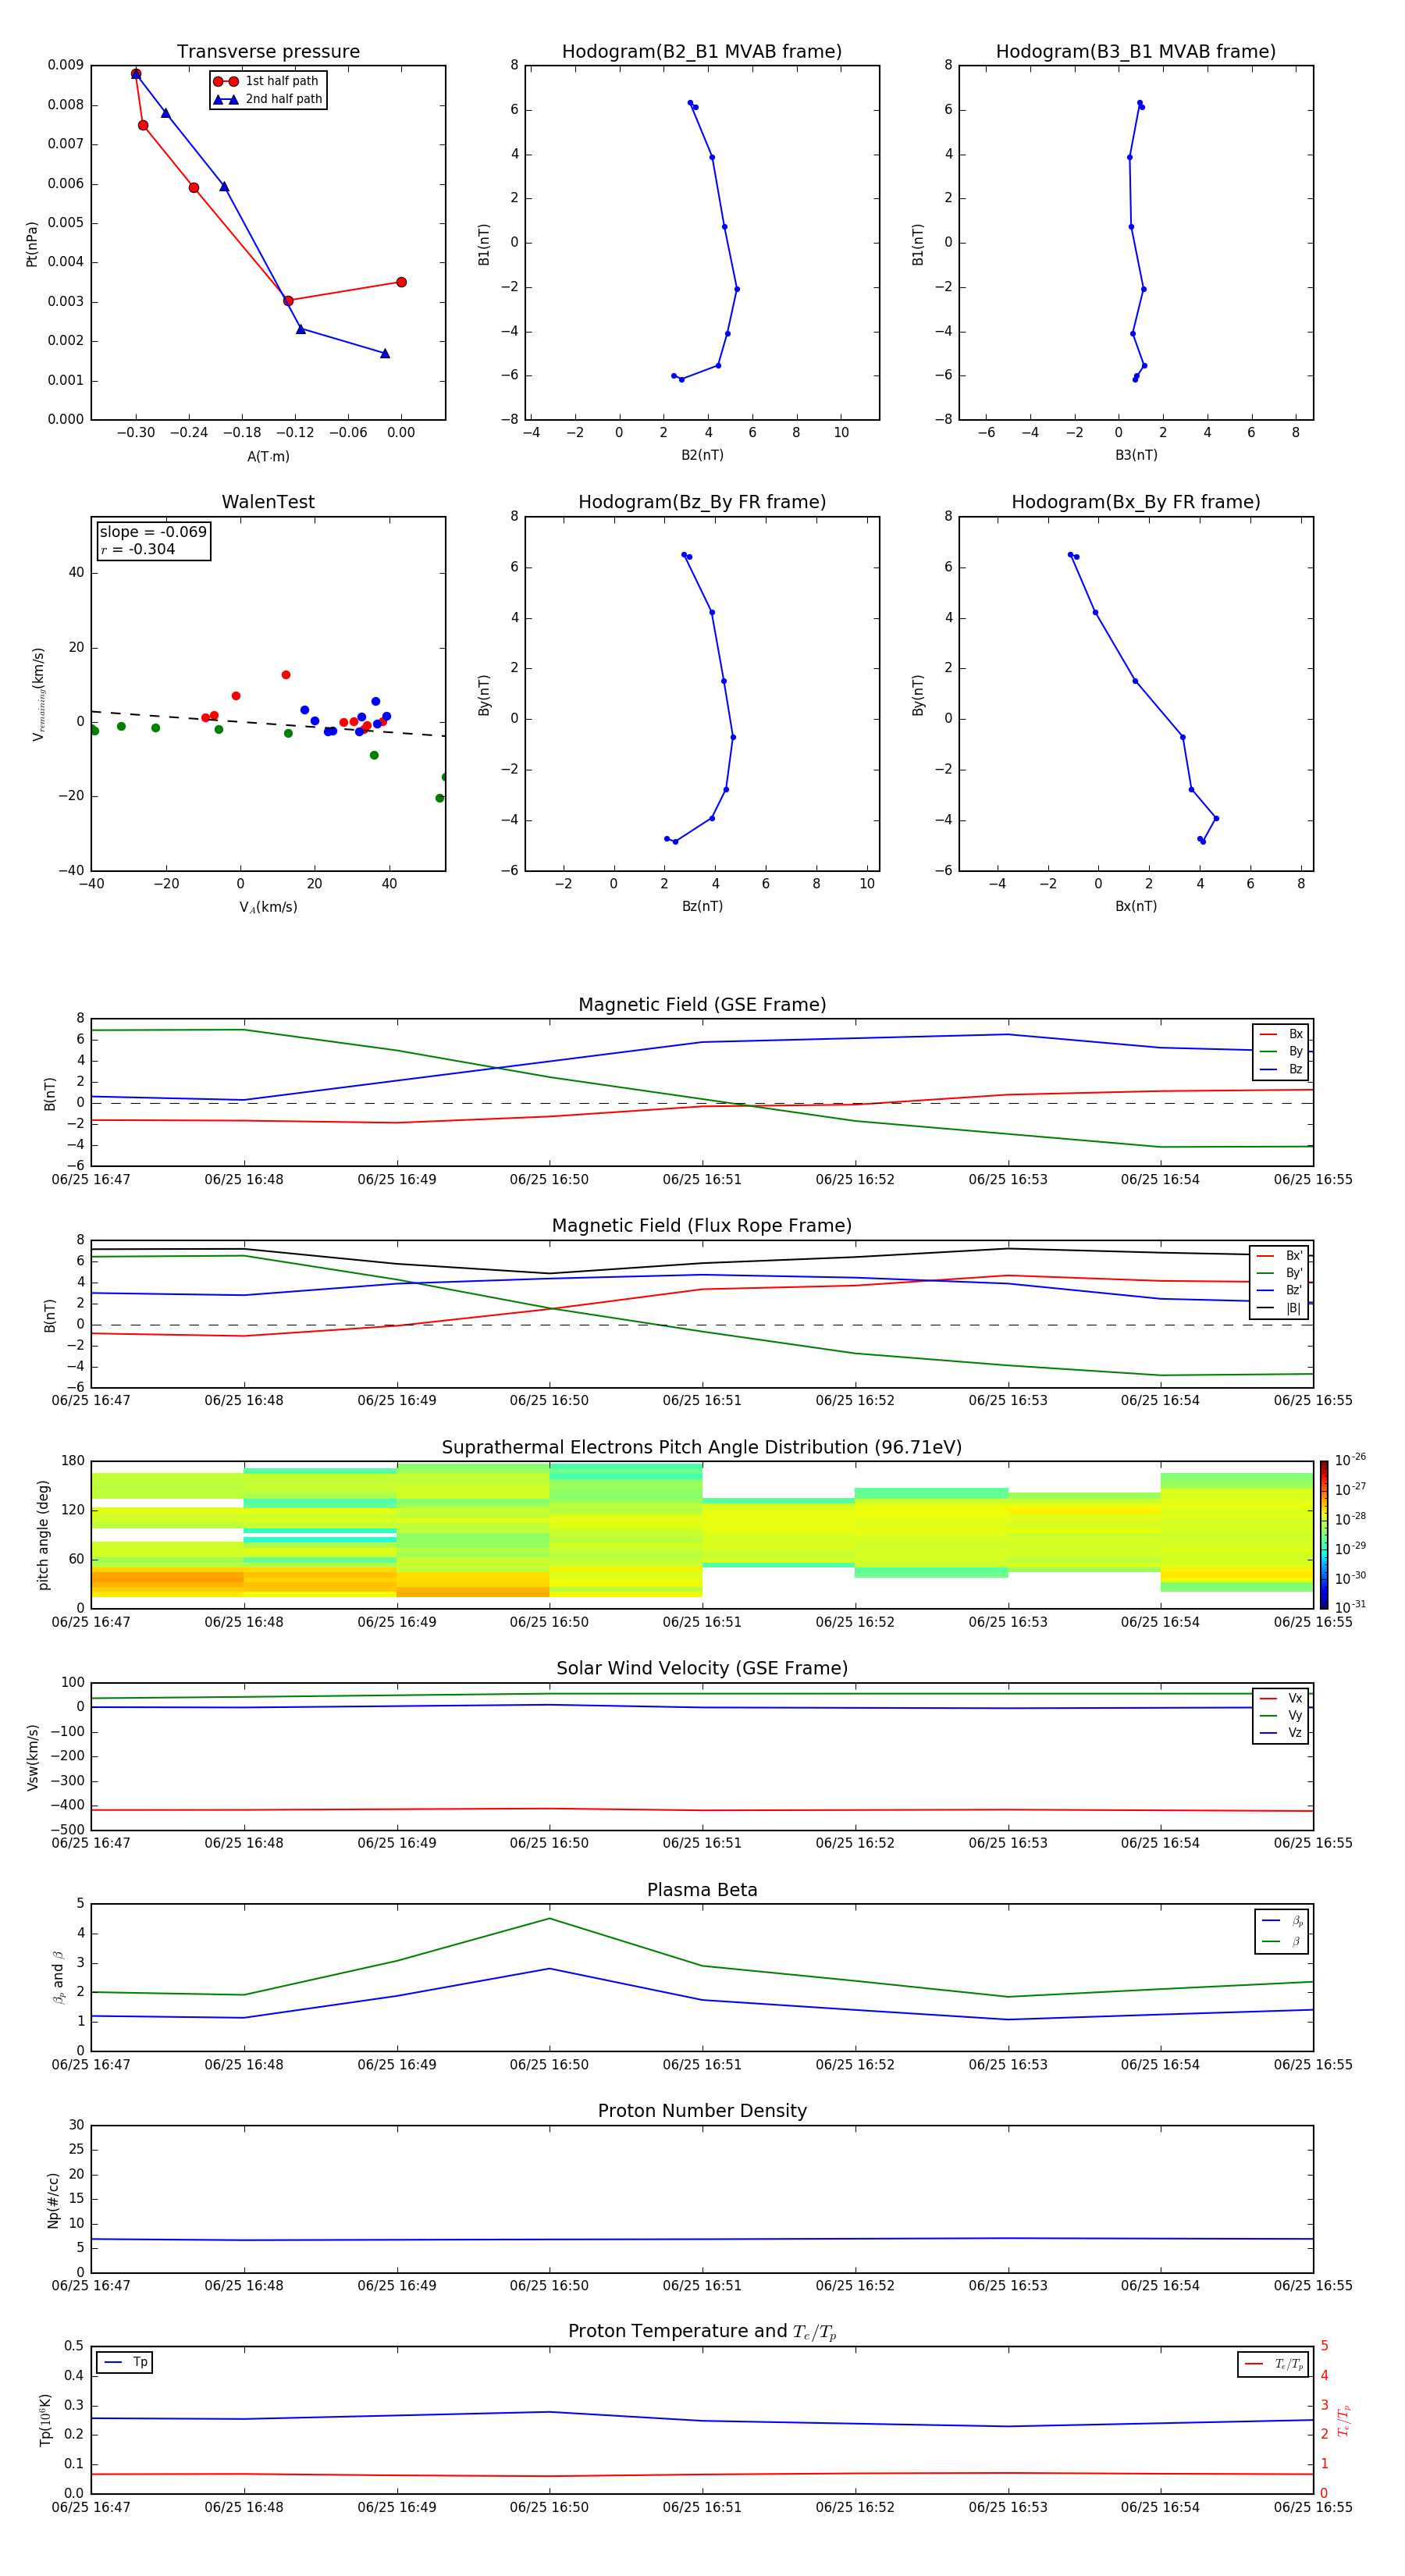Click the "Proton Number Density" title
The image size is (1405, 2576).
(x=702, y=2111)
